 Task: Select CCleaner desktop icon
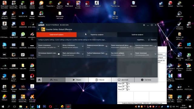tap(179, 45)
